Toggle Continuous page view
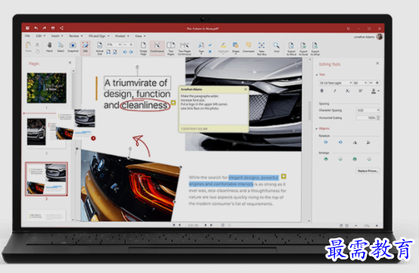419x273 pixels. (x=157, y=48)
